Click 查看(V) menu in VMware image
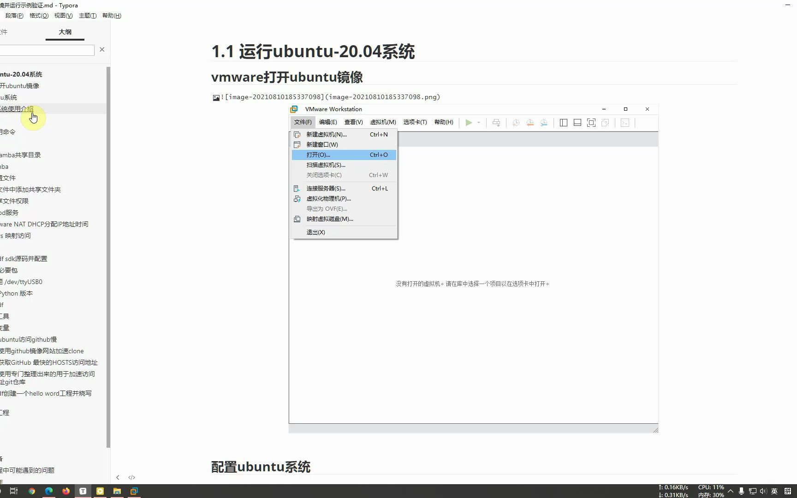The height and width of the screenshot is (498, 797). coord(353,122)
